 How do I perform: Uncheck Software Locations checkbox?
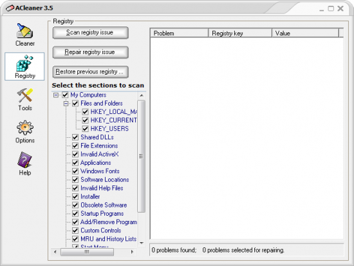click(x=75, y=180)
